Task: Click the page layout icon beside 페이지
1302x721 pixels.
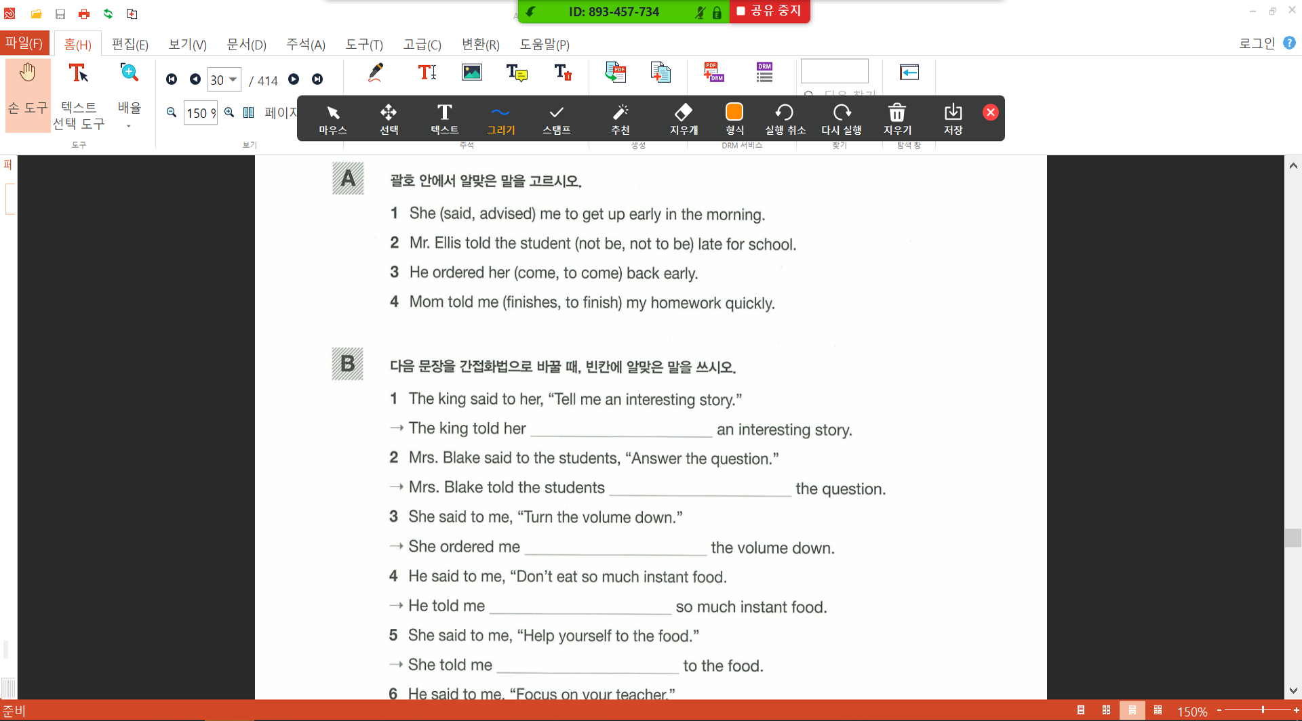Action: [249, 112]
